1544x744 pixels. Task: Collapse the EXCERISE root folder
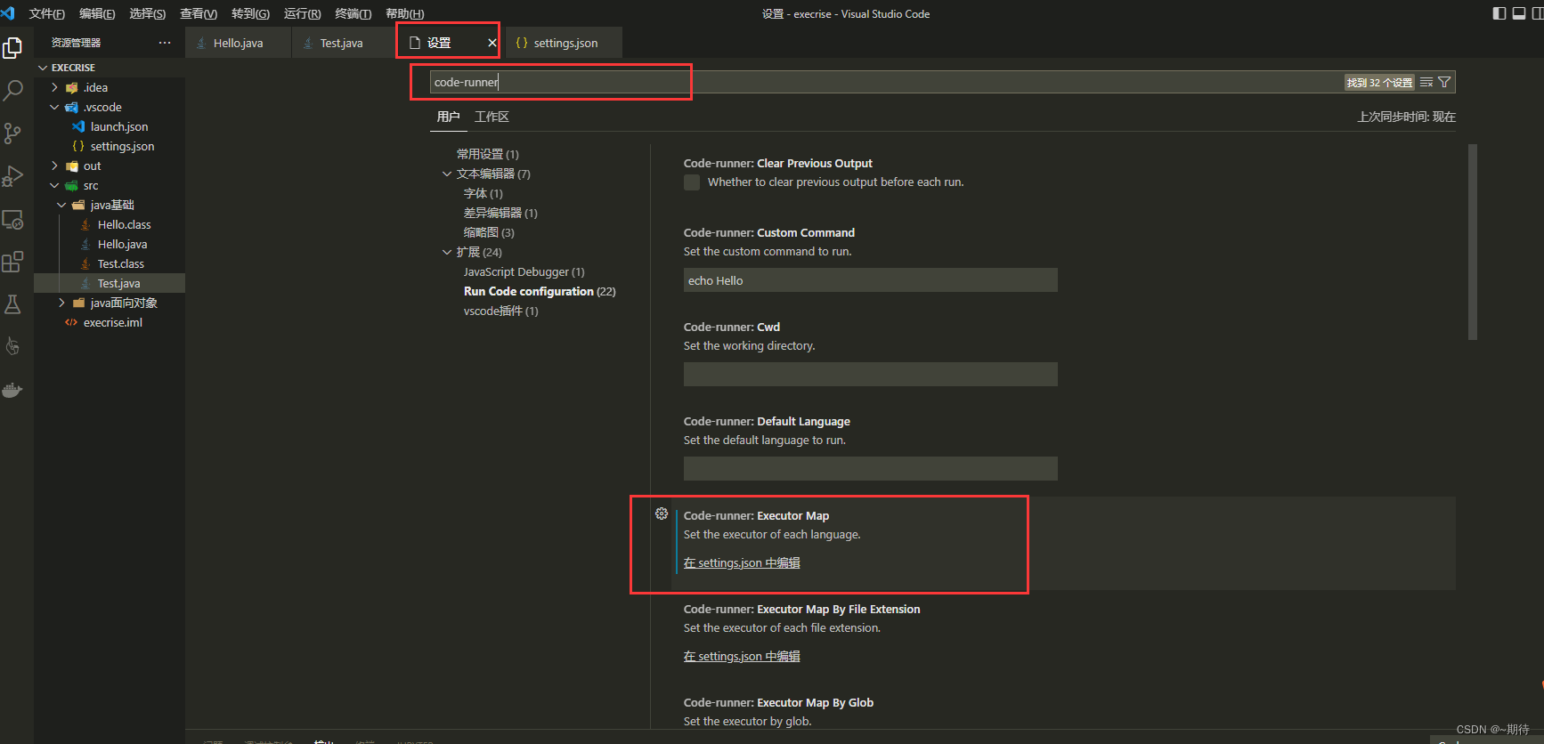[x=42, y=68]
